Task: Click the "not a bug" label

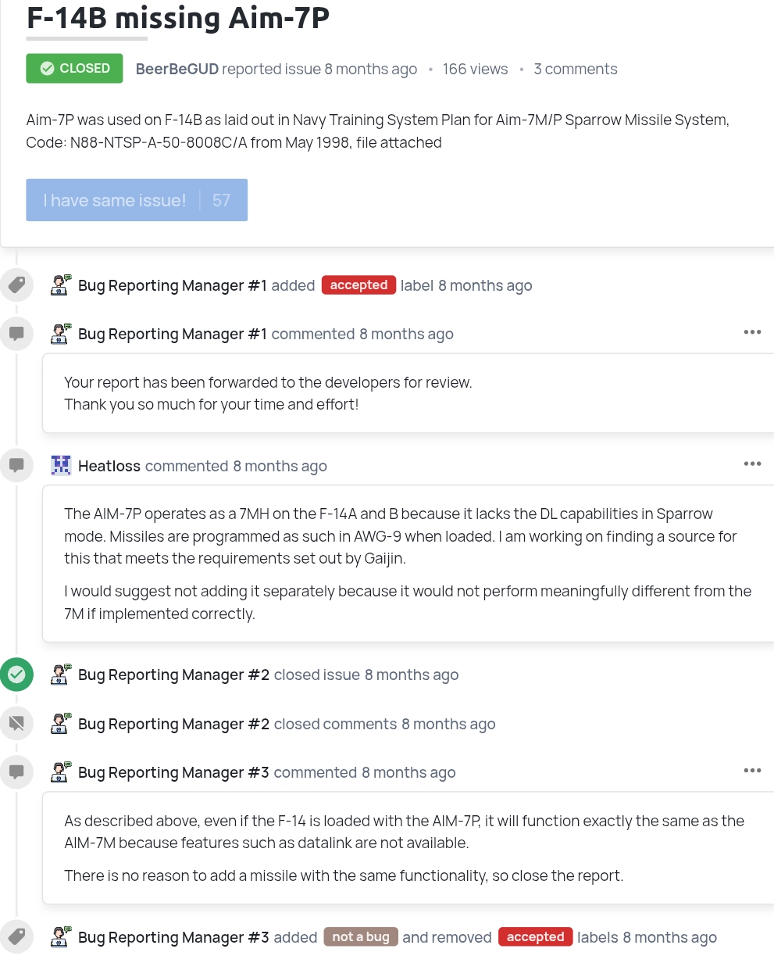Action: tap(361, 937)
